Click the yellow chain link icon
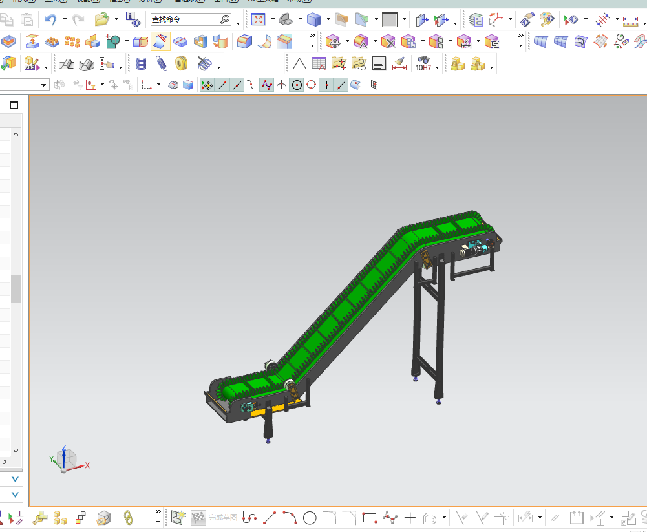 click(x=129, y=518)
